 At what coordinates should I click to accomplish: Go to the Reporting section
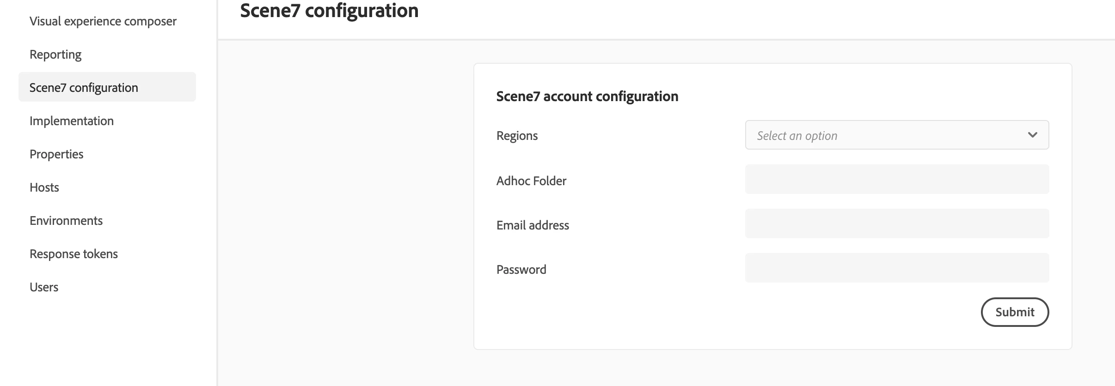coord(55,54)
